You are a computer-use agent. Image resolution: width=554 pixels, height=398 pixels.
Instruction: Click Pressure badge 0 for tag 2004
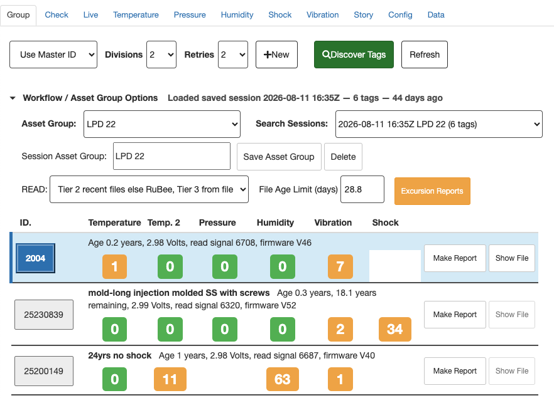225,266
